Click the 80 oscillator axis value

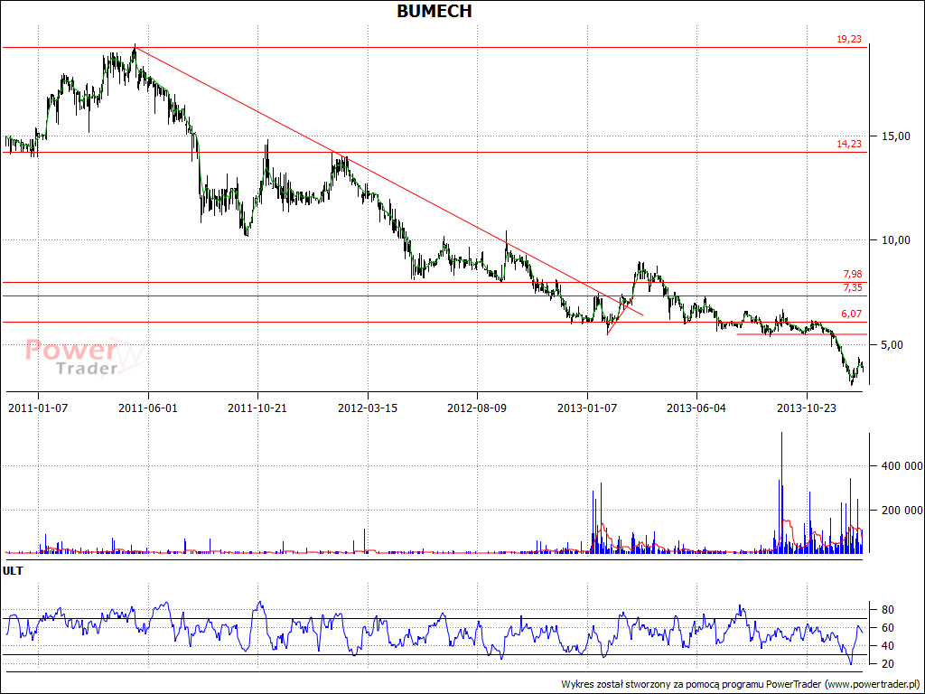[x=887, y=610]
